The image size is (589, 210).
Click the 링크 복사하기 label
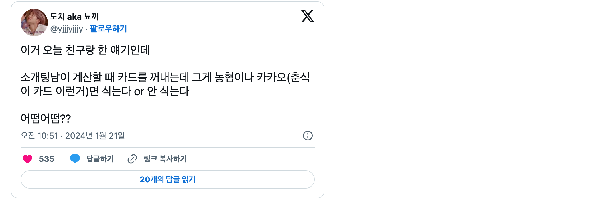click(165, 159)
